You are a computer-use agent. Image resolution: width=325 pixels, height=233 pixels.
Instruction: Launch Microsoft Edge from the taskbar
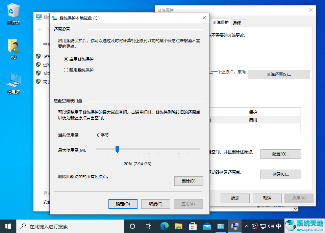tap(165, 226)
